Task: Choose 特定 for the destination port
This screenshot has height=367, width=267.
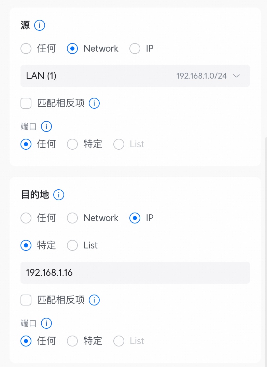Action: coord(72,341)
